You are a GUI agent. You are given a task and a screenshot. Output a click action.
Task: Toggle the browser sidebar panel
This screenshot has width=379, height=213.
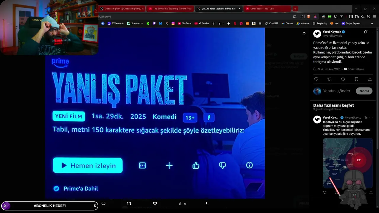pos(351,17)
